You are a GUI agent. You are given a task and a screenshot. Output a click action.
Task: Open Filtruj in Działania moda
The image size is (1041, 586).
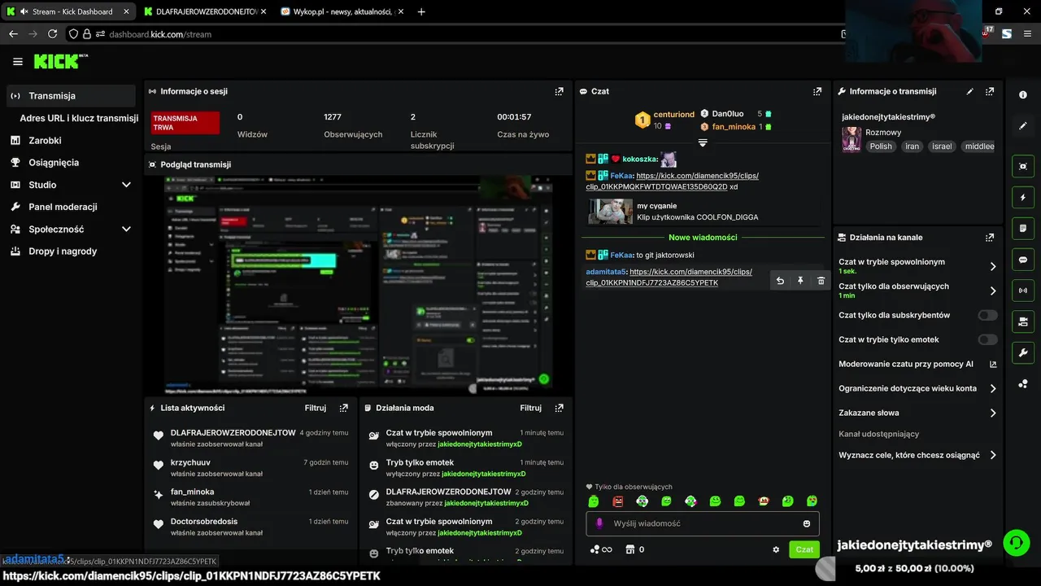click(x=531, y=408)
